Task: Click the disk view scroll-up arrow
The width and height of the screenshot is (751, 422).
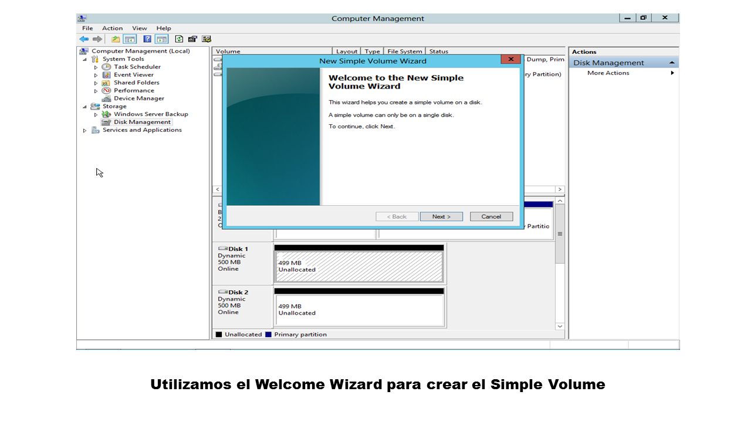Action: coord(560,201)
